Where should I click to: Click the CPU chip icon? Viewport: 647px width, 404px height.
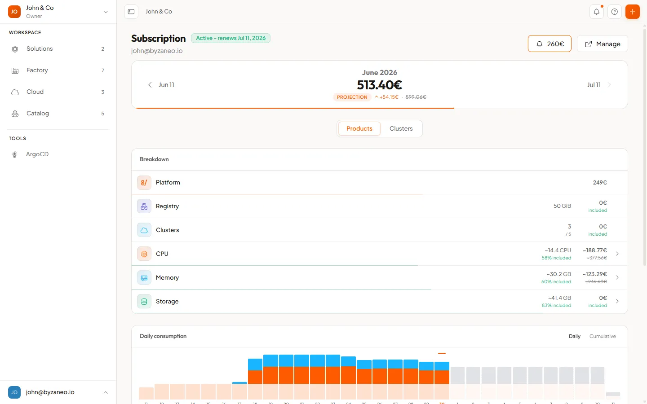pyautogui.click(x=144, y=254)
